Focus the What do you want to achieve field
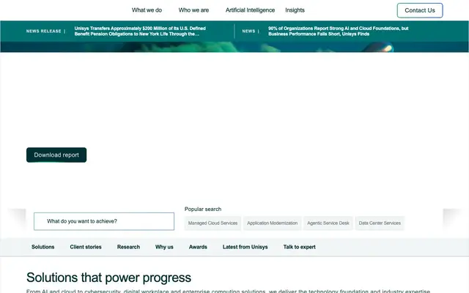This screenshot has height=293, width=469. 104,221
